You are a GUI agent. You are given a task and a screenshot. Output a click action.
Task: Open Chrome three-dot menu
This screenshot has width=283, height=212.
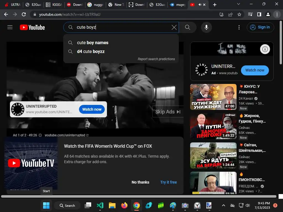coord(277,14)
